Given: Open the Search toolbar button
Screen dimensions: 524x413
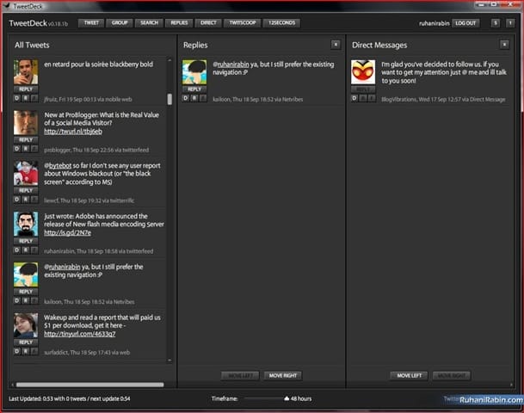Looking at the screenshot, I should [x=149, y=22].
